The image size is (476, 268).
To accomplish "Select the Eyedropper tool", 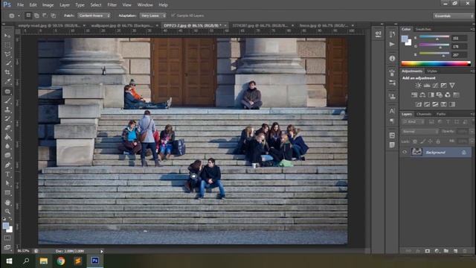I will [x=7, y=81].
